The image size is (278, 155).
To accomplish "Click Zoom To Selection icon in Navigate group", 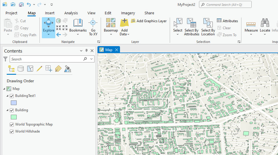I will click(65, 21).
